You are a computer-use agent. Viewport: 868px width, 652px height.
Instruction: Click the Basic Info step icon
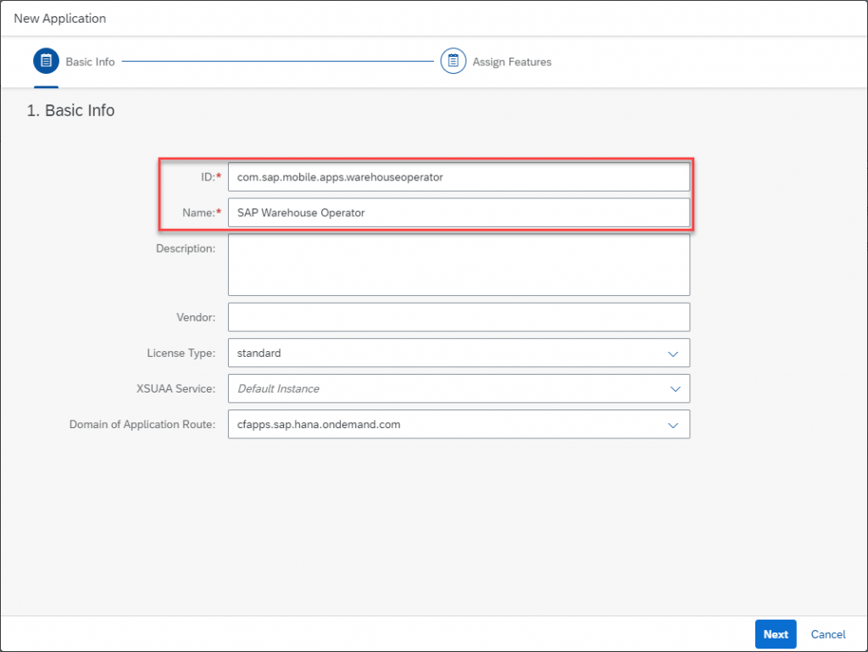pos(46,61)
